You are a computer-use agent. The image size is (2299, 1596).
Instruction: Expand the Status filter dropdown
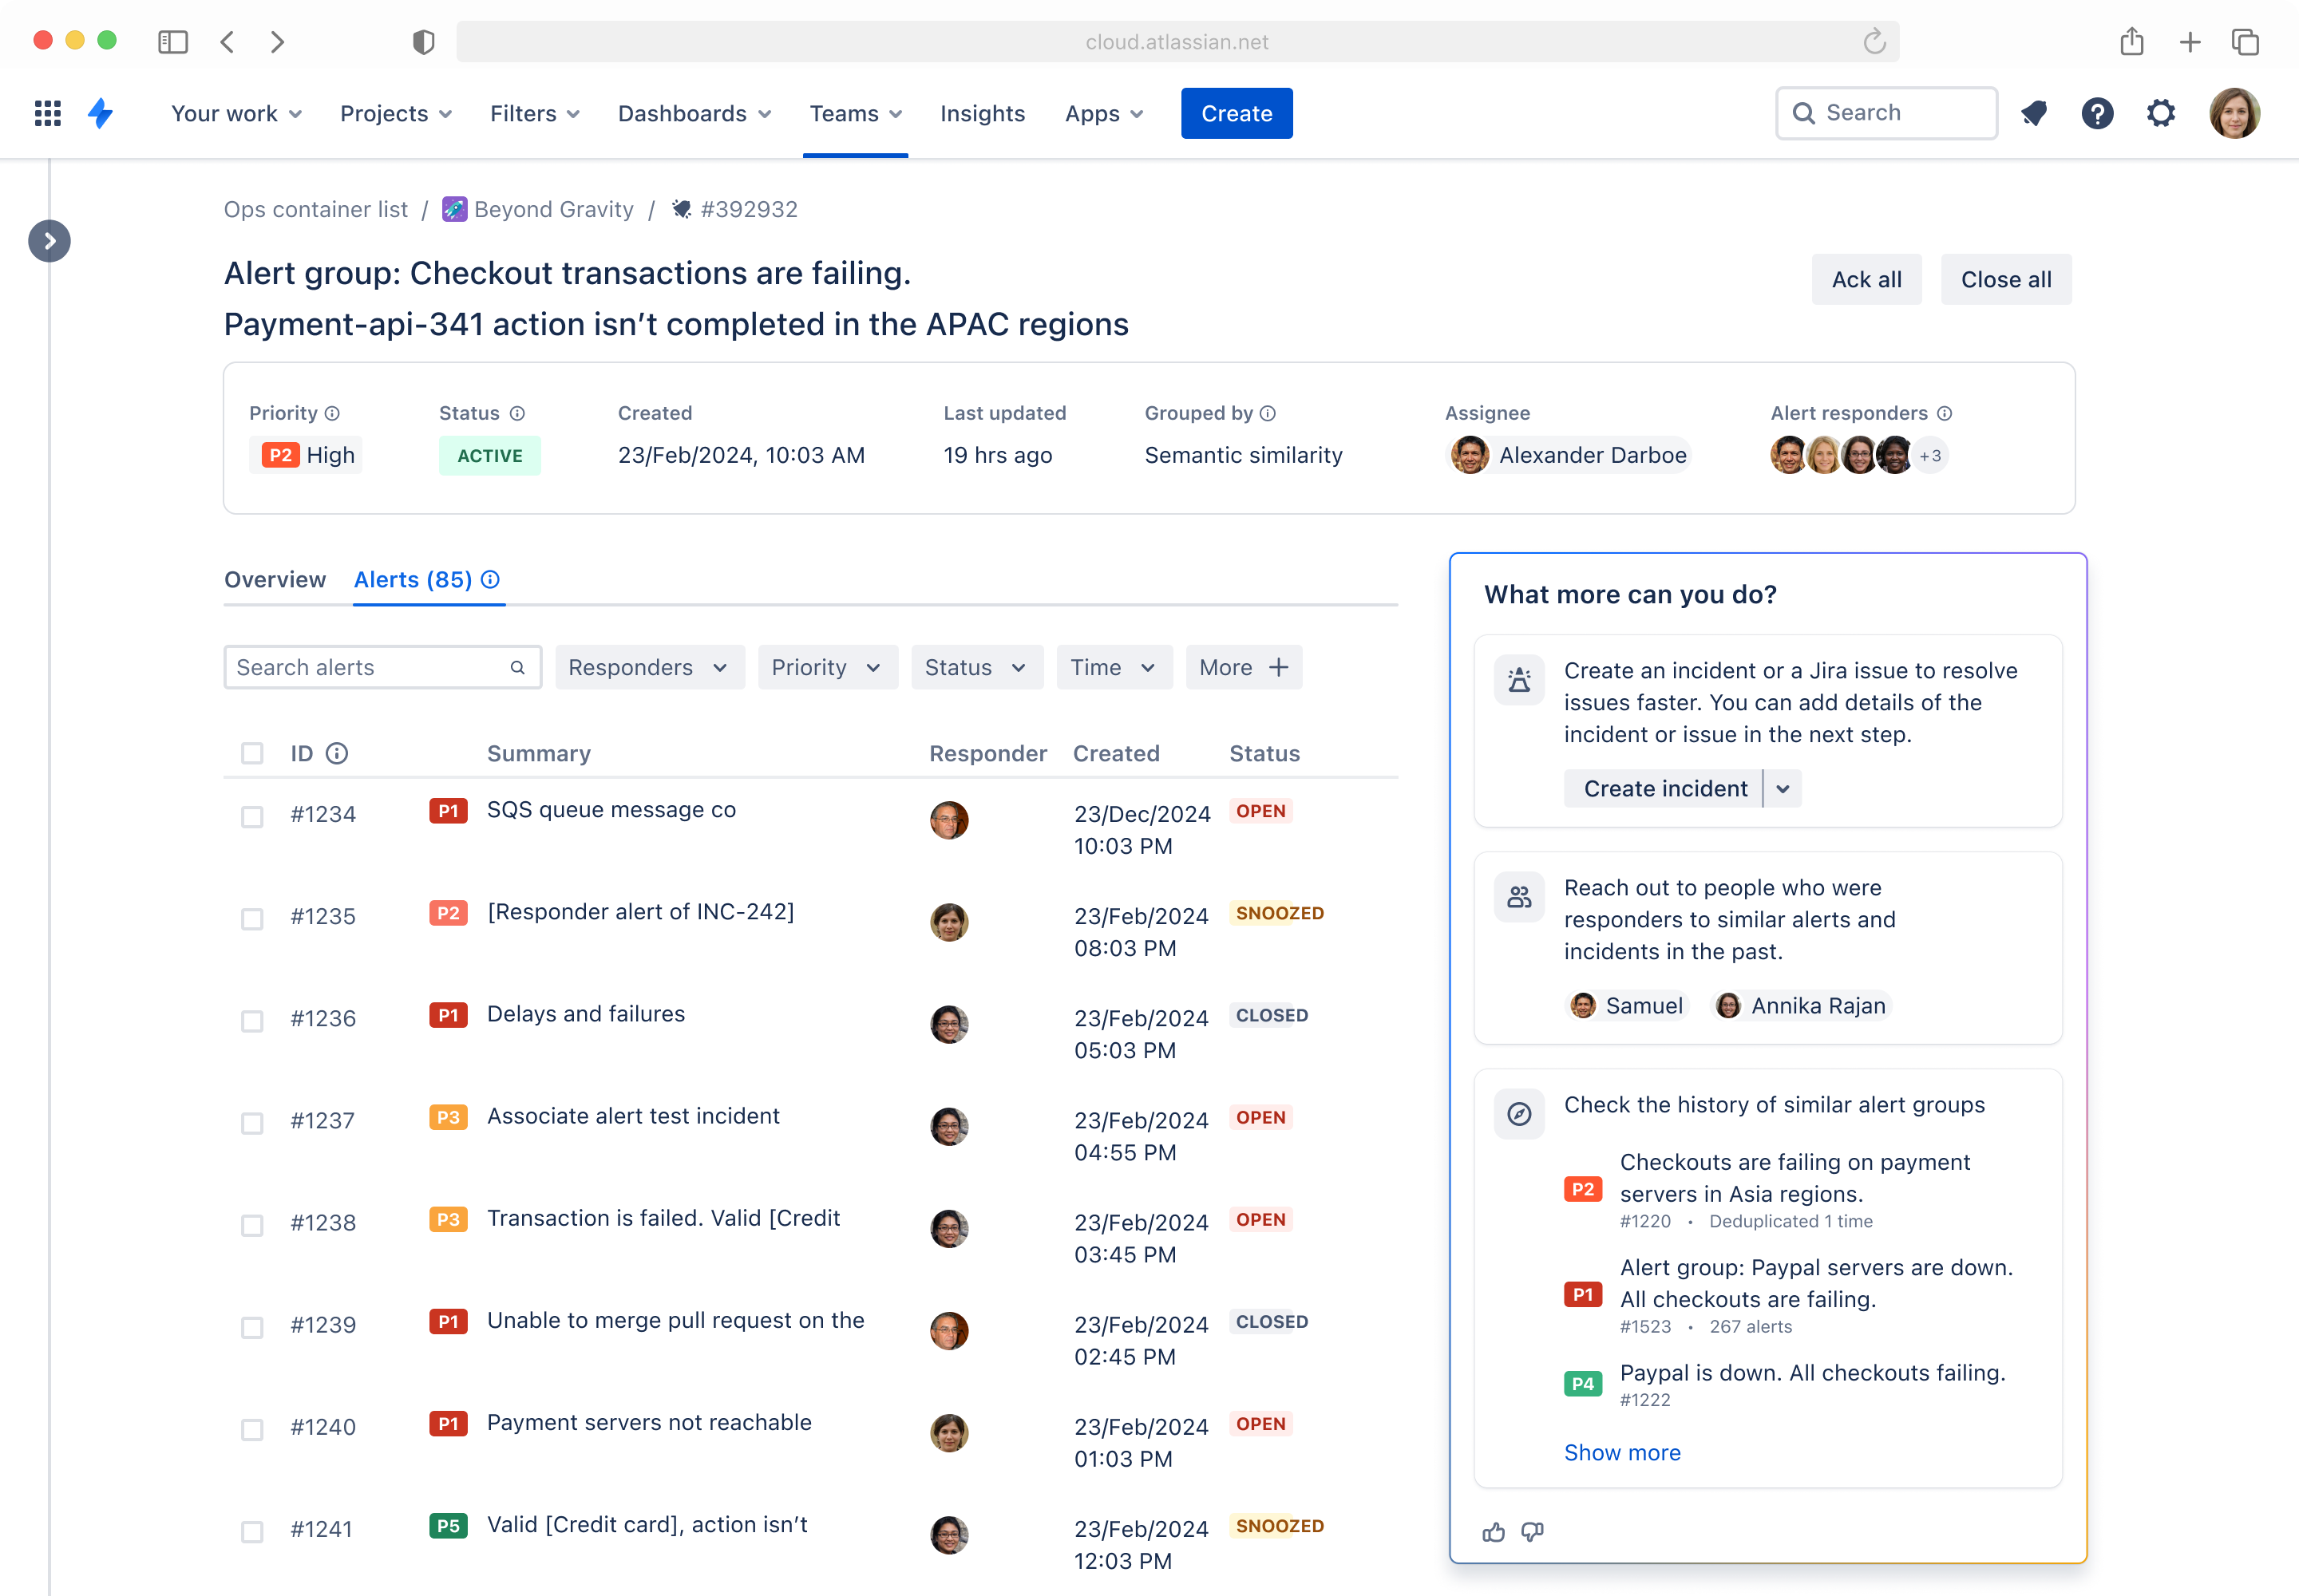pyautogui.click(x=976, y=667)
